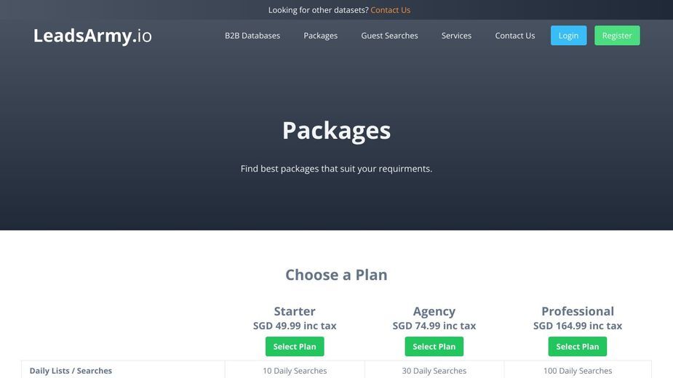Go to the Packages nav item

[x=321, y=36]
